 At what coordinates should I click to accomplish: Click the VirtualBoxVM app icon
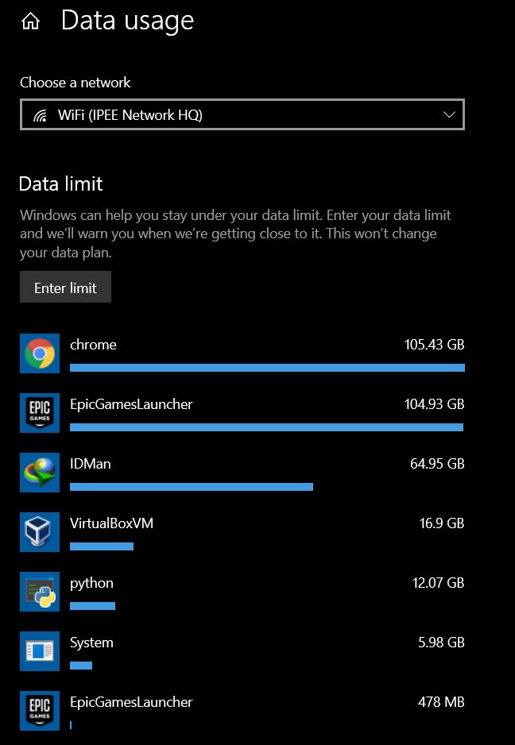coord(40,532)
